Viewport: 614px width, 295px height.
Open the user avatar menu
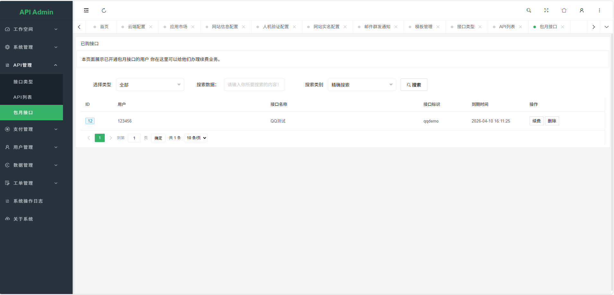582,10
